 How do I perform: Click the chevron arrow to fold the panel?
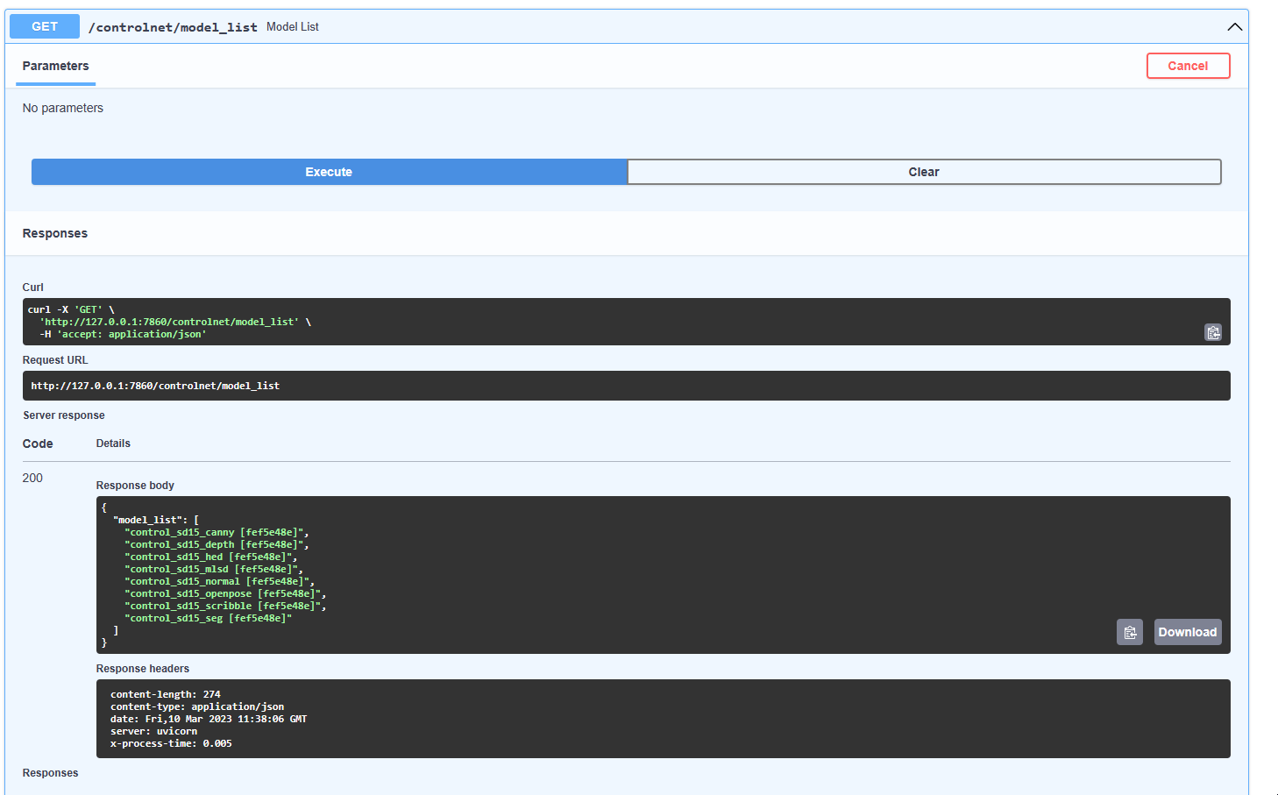pyautogui.click(x=1235, y=26)
